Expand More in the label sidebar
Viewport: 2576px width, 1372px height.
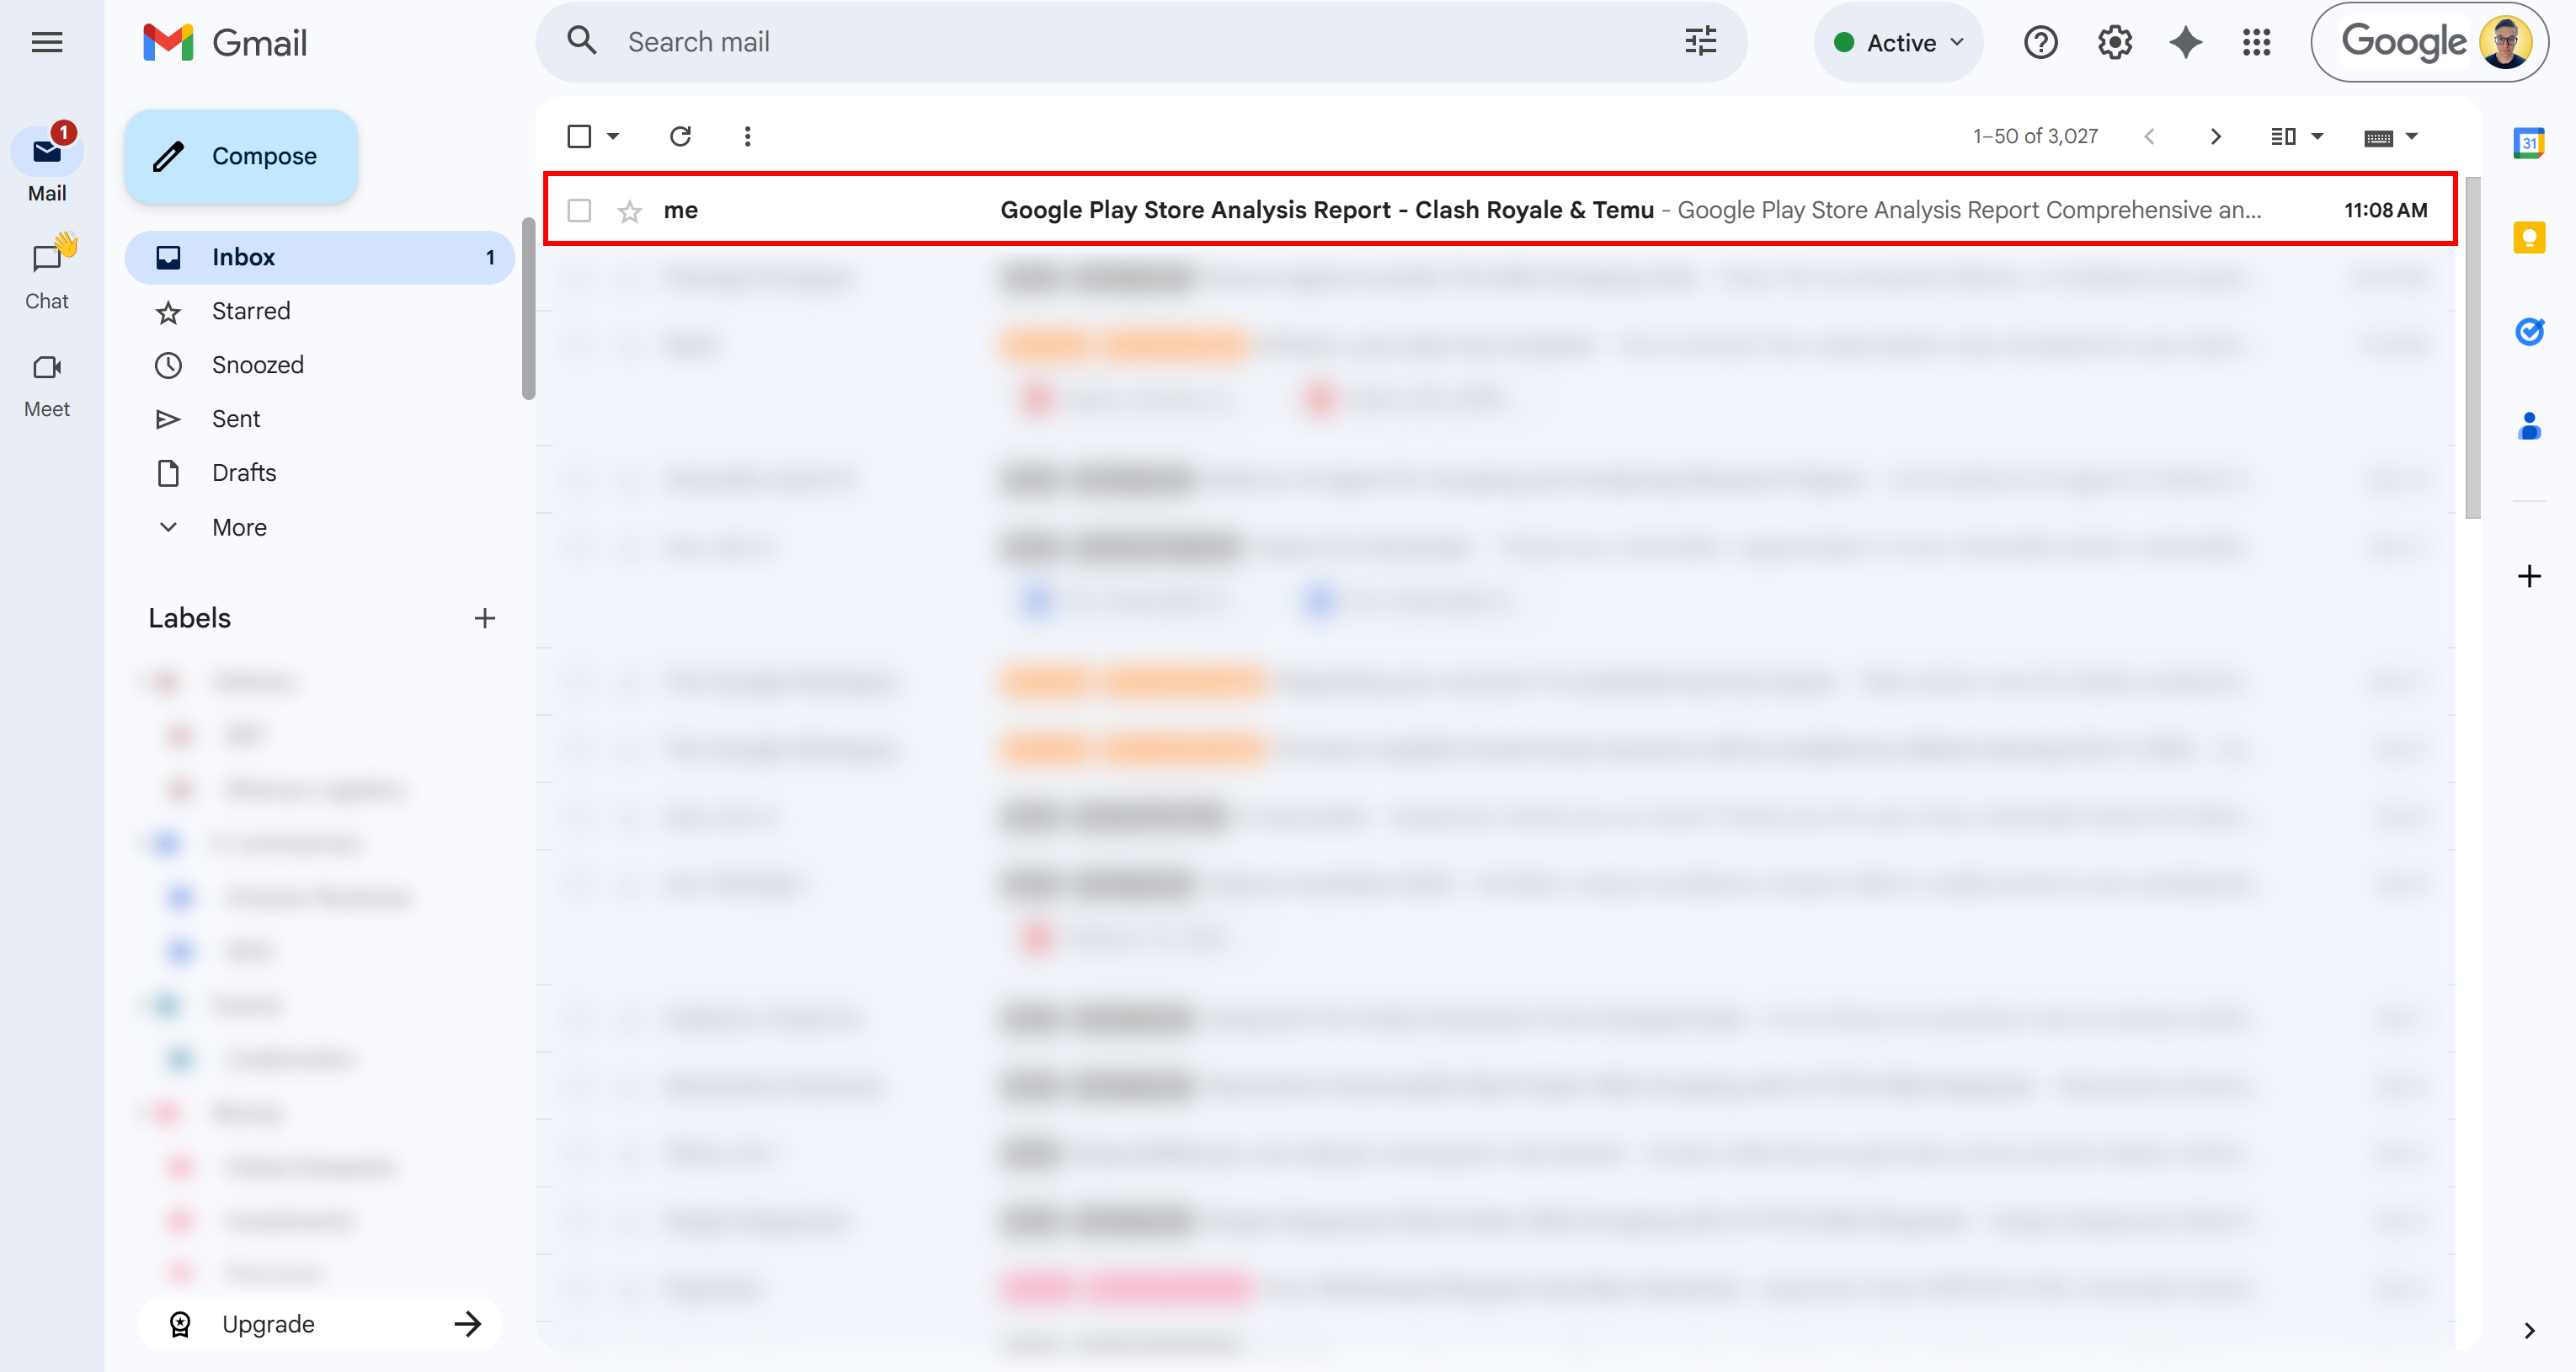pos(238,527)
